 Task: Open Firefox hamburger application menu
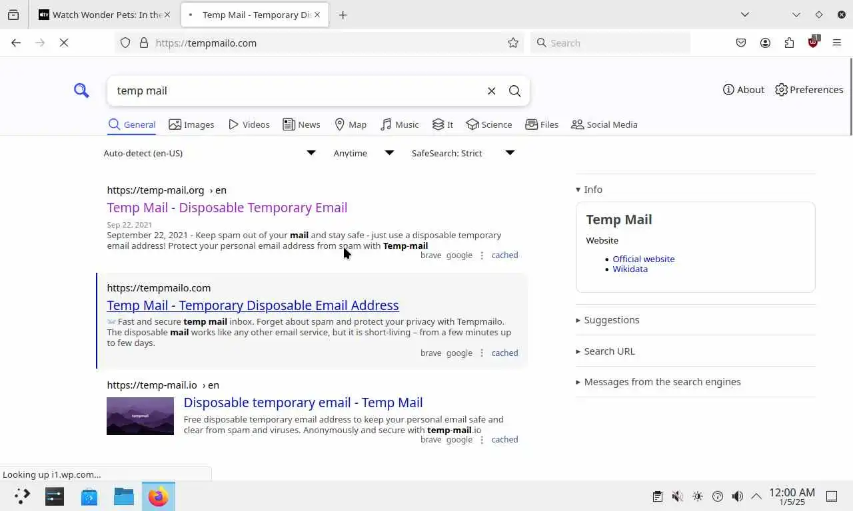point(837,43)
